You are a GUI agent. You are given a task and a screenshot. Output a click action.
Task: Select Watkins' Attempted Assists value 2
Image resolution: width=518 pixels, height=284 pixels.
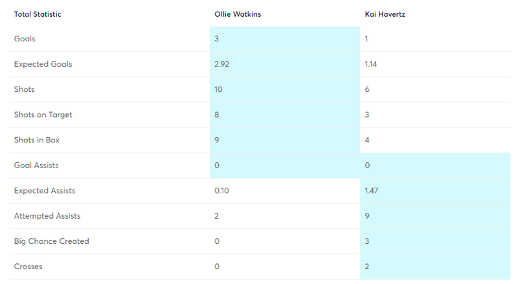click(216, 216)
